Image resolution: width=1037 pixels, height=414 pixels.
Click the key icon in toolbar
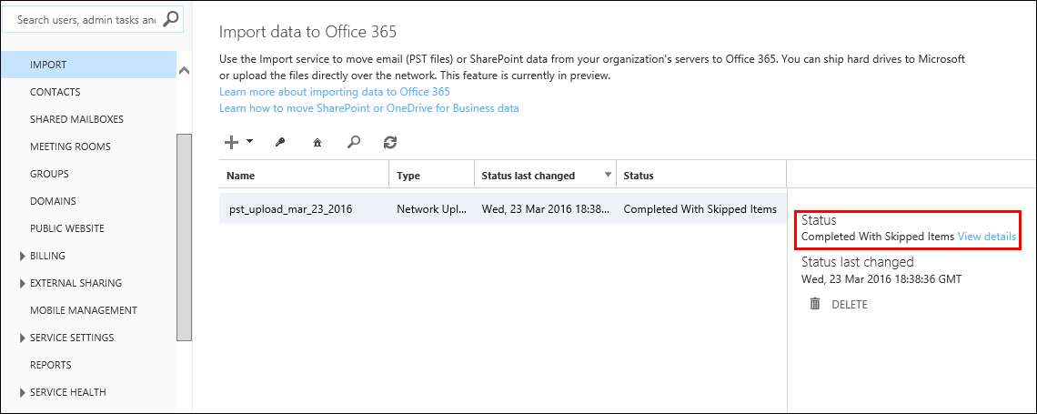click(x=280, y=142)
